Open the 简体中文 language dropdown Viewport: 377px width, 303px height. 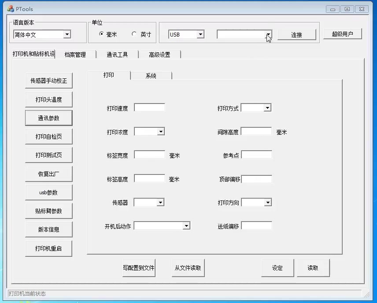[67, 34]
